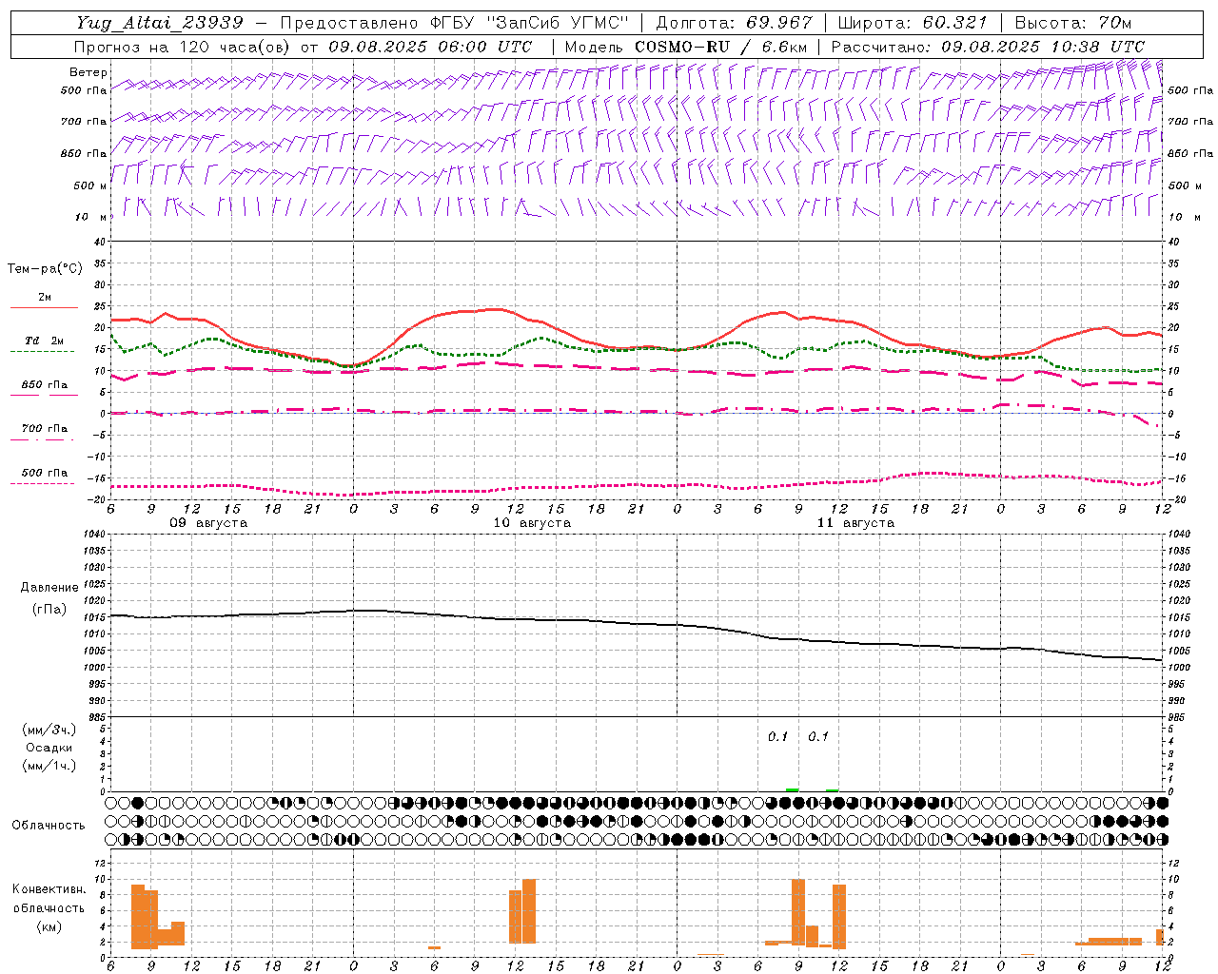The width and height of the screenshot is (1218, 974).
Task: Click the (мм/1ч.) precipitation unit label
Action: tap(49, 766)
